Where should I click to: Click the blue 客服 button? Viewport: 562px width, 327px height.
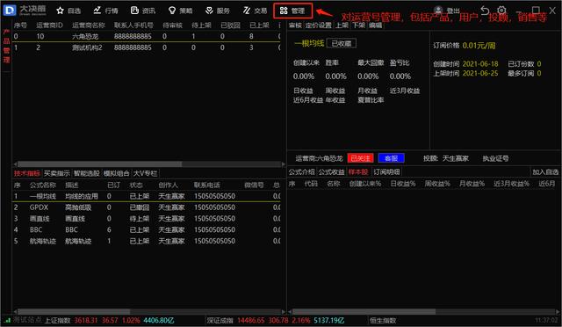(391, 158)
